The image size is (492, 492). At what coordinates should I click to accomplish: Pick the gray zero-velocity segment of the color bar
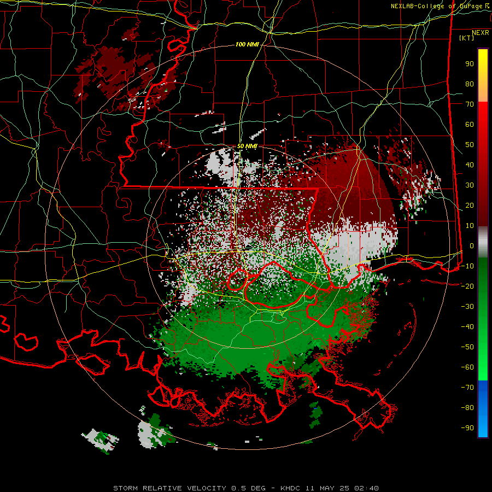pos(483,242)
